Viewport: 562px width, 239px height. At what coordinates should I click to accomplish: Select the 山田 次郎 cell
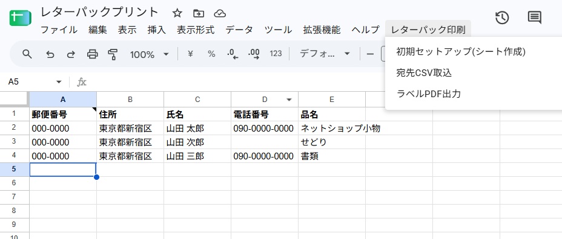197,142
